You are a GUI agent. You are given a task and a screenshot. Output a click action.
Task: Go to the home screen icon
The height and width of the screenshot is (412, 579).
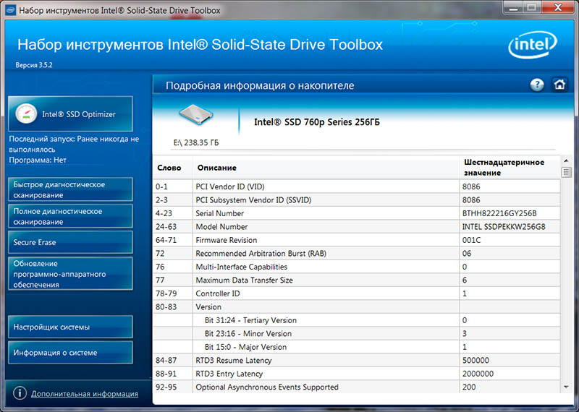[x=559, y=85]
